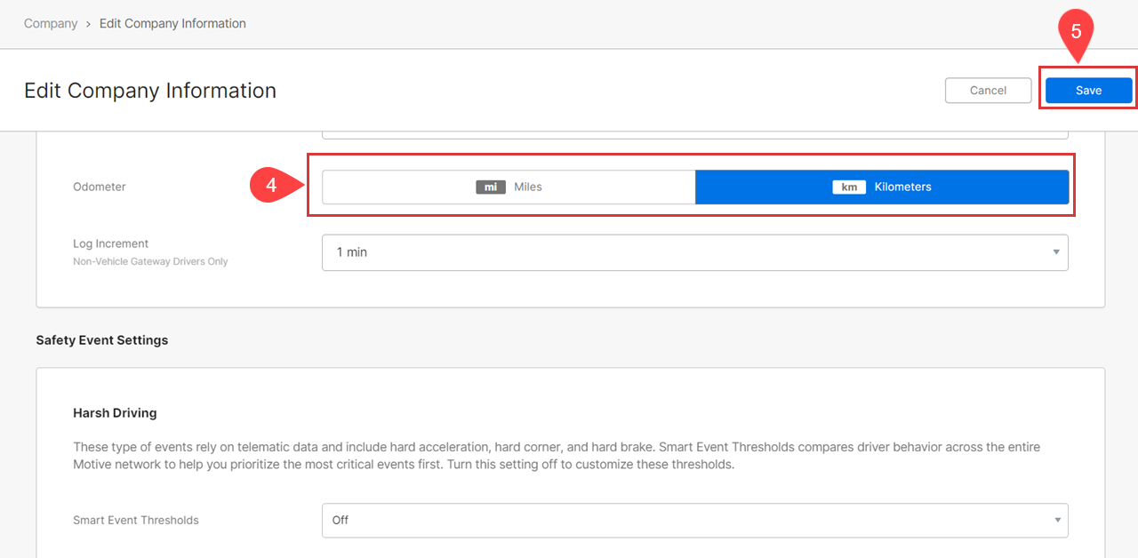
Task: Click the Cancel button
Action: (x=988, y=91)
